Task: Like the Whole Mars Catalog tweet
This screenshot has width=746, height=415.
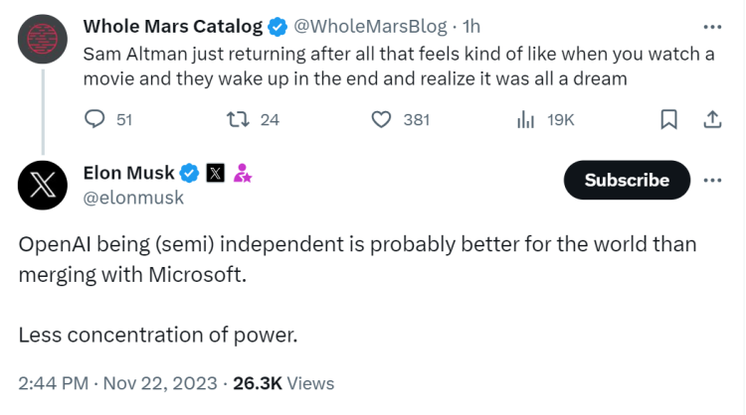Action: pyautogui.click(x=382, y=119)
